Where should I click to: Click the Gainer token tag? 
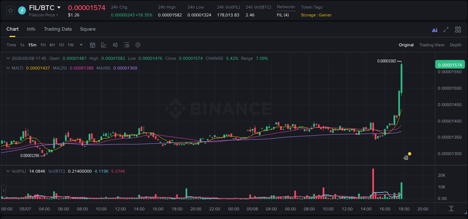(x=325, y=15)
